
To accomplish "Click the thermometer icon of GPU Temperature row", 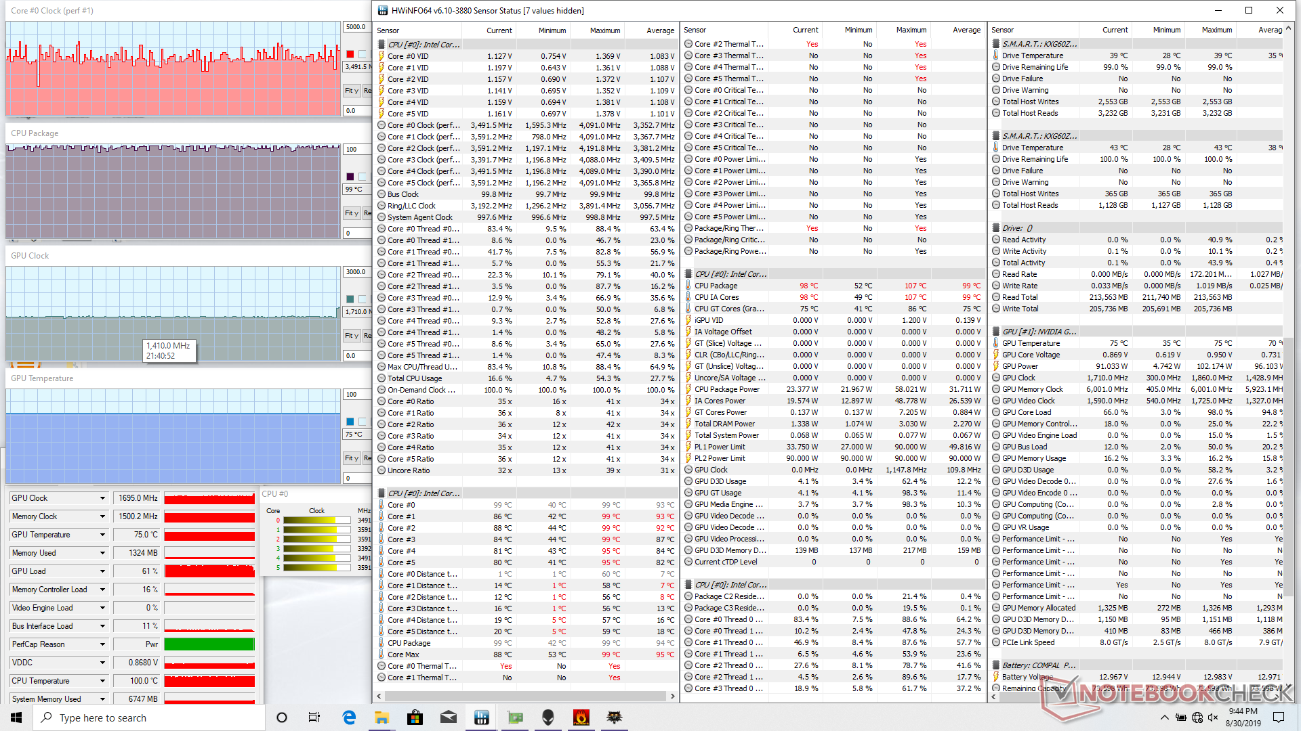I will point(996,343).
